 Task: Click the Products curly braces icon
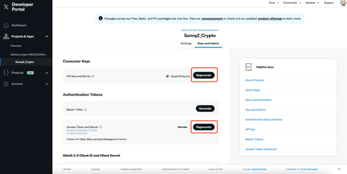click(x=6, y=73)
